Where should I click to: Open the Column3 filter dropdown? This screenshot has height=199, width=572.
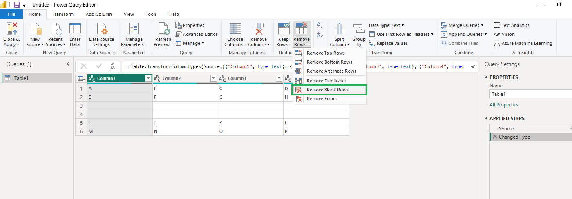(279, 79)
